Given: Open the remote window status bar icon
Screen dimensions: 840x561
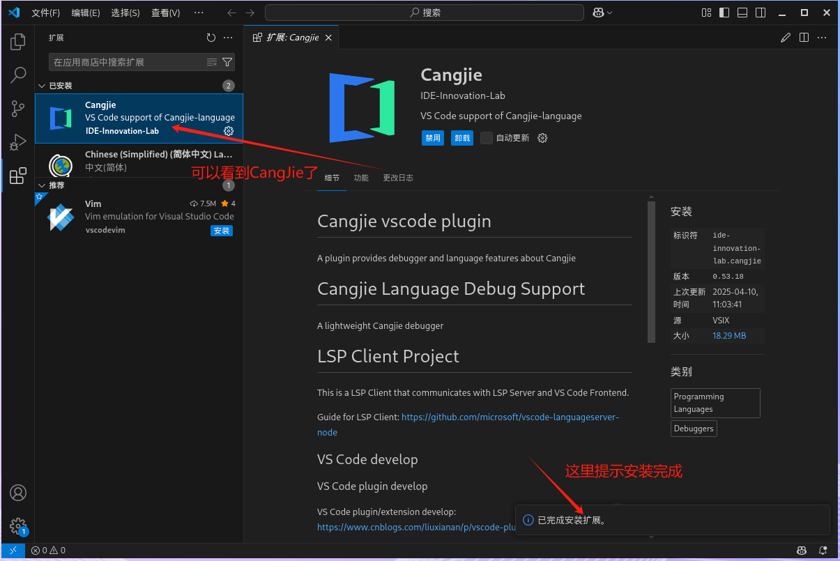Looking at the screenshot, I should tap(13, 551).
